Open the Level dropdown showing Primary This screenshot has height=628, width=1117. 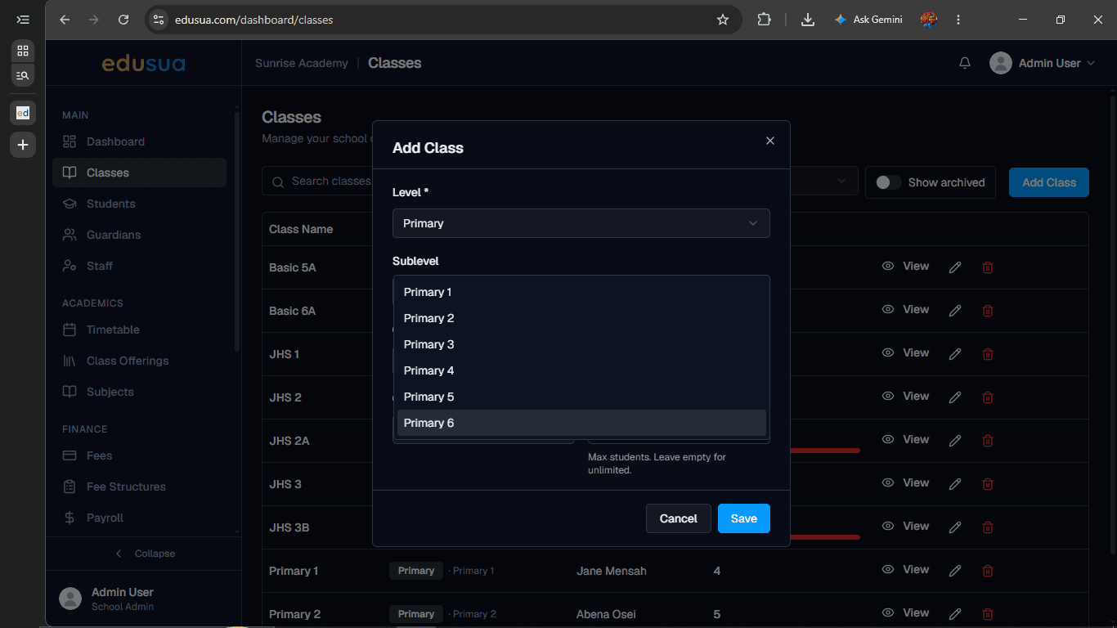coord(581,223)
